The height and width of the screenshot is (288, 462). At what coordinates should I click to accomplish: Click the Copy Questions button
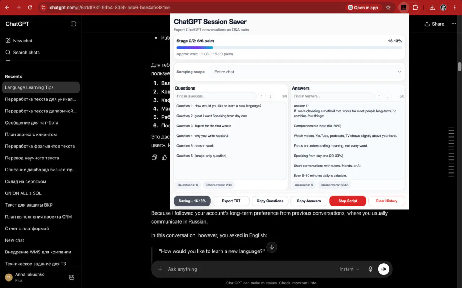pyautogui.click(x=270, y=201)
